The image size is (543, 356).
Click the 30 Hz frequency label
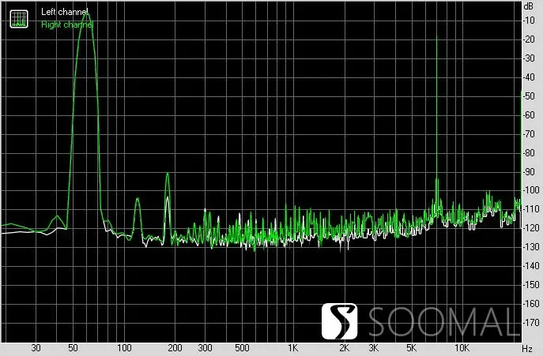(36, 347)
